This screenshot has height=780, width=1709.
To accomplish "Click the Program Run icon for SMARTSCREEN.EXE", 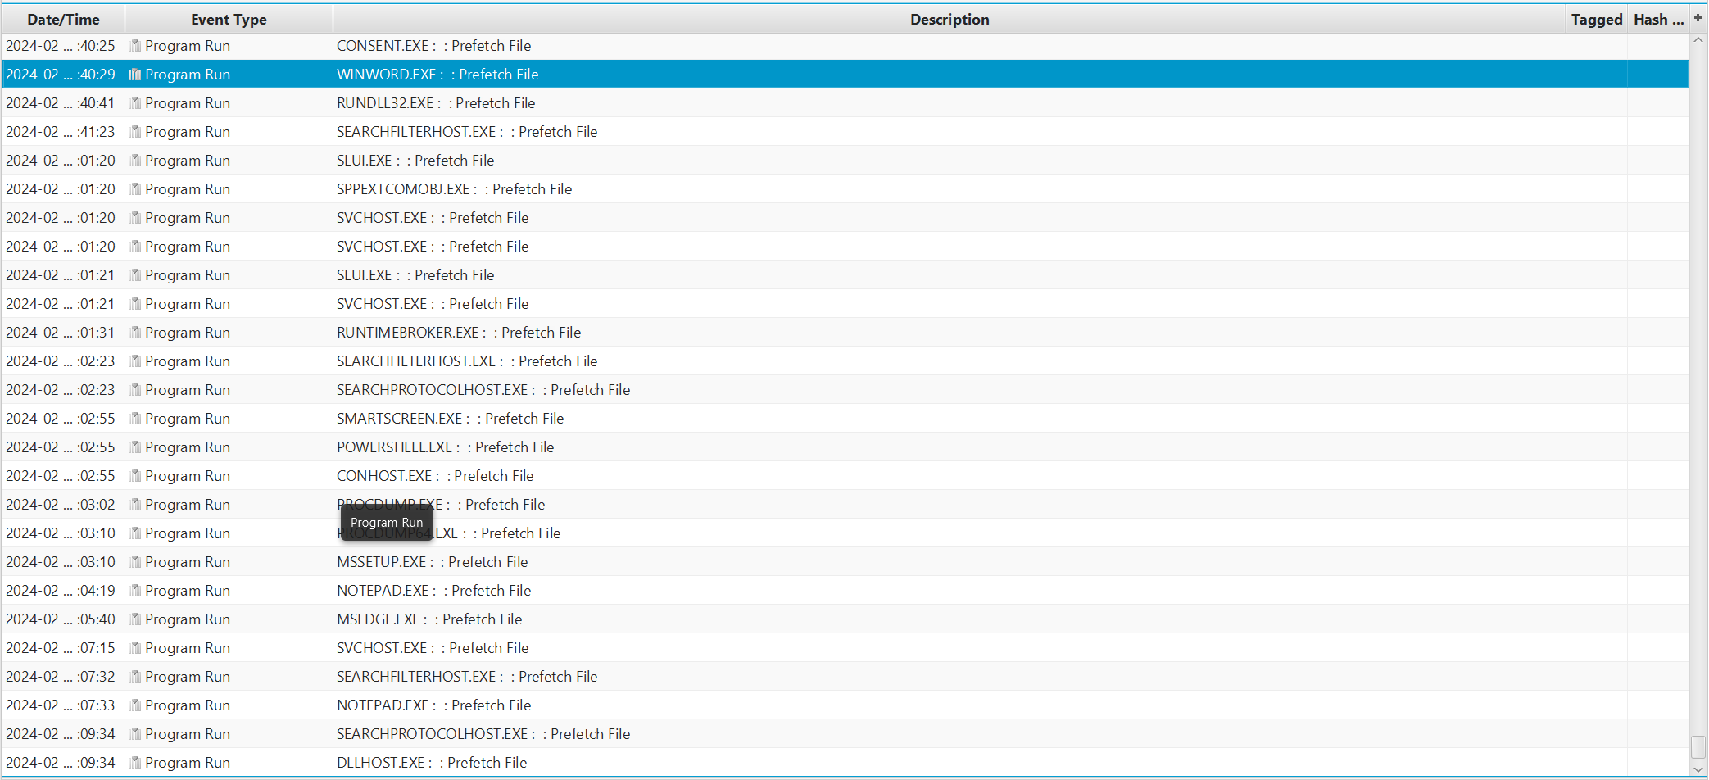I will point(135,419).
